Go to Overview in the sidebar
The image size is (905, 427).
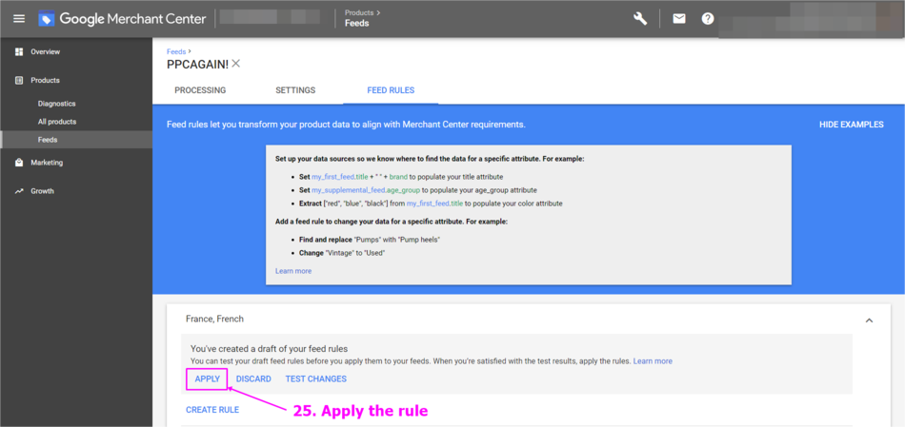[45, 52]
